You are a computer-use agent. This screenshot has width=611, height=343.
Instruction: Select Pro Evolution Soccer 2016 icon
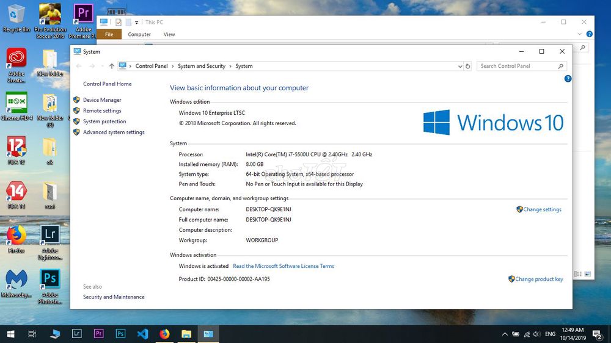pyautogui.click(x=49, y=21)
